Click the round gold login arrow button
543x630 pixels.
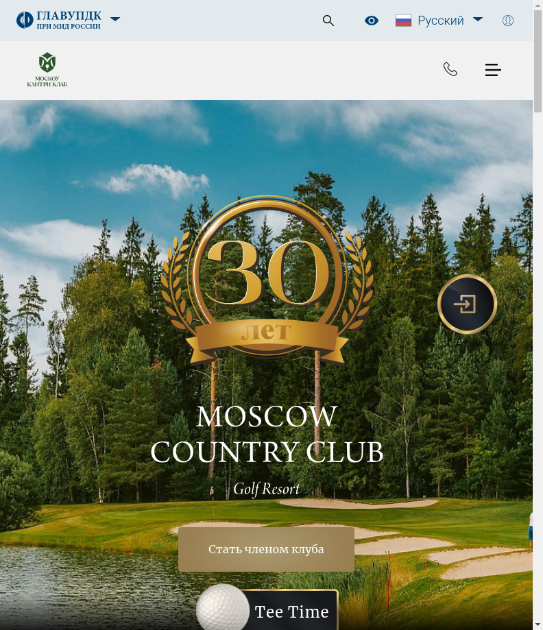click(467, 304)
